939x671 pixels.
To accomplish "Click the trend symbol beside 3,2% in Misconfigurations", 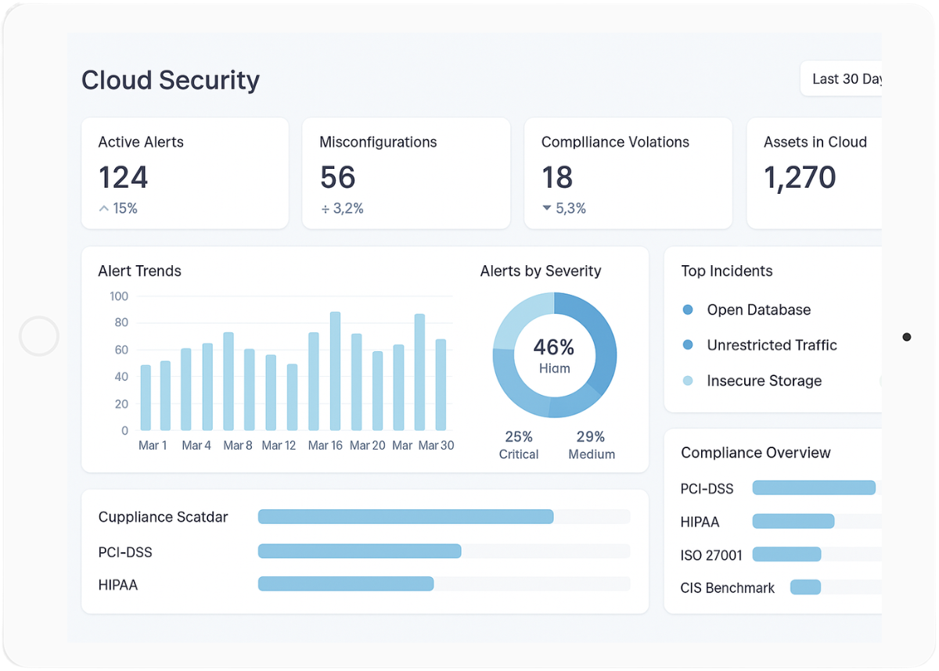I will (325, 209).
